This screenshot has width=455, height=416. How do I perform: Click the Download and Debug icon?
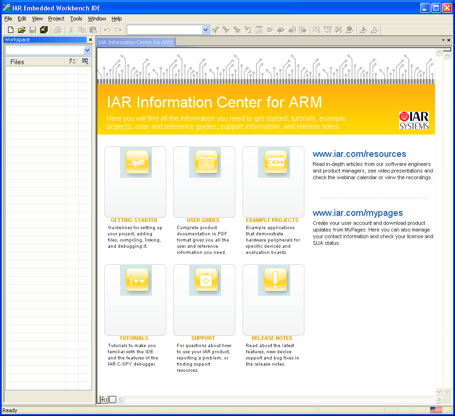point(364,30)
